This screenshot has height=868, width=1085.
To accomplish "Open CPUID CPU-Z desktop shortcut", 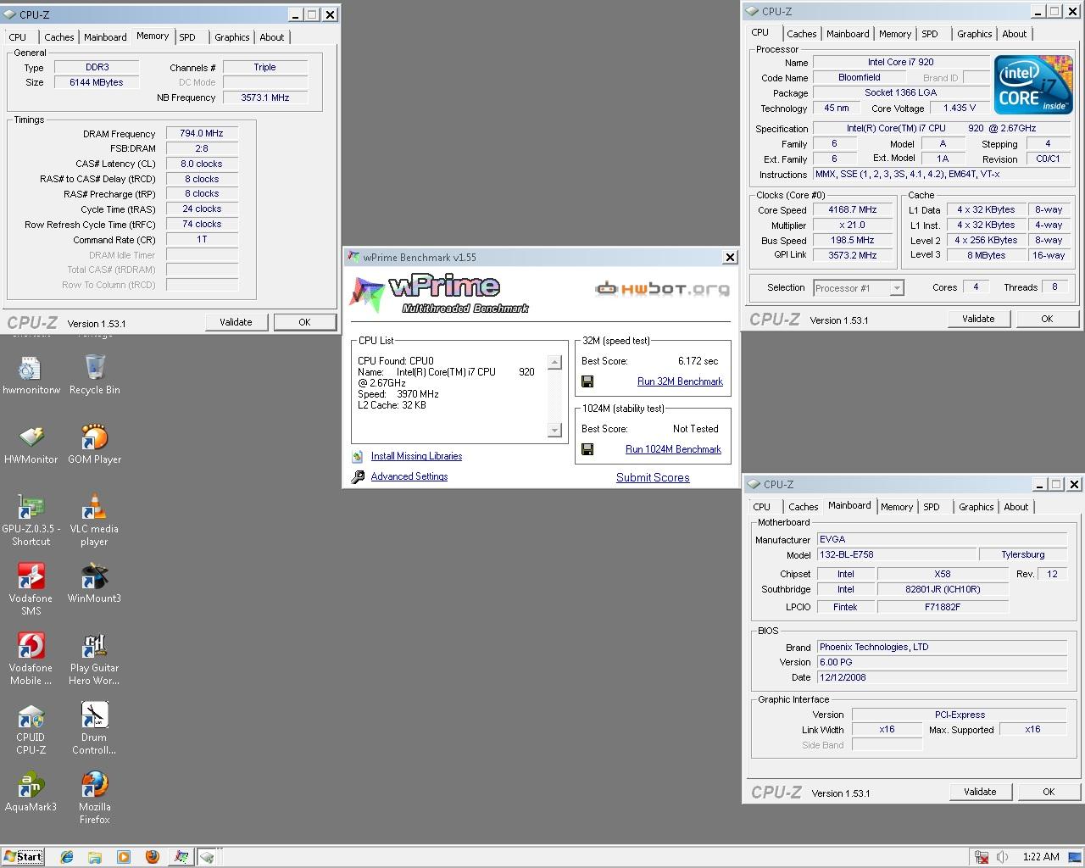I will tap(31, 729).
